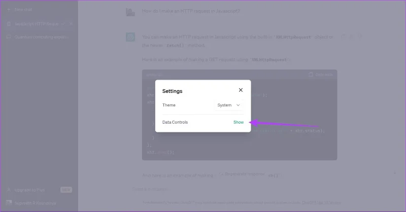Click the Settings dialog title
Screen dimensions: 406x212
click(x=172, y=91)
